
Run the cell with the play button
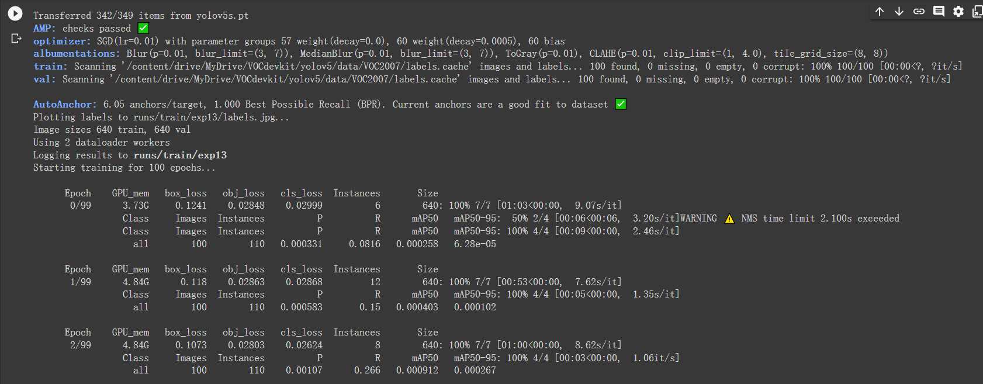15,13
